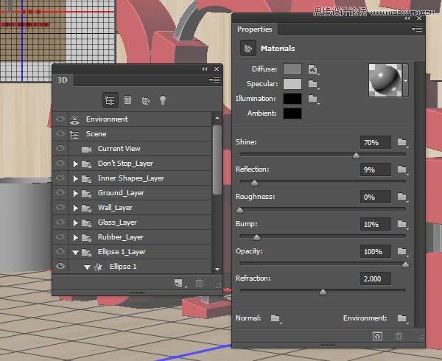Open the Opacity texture folder icon
The height and width of the screenshot is (361, 442).
pyautogui.click(x=402, y=251)
